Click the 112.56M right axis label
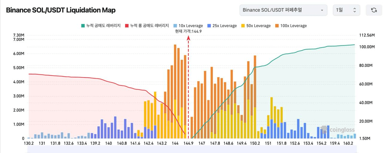The image size is (383, 153). [367, 35]
